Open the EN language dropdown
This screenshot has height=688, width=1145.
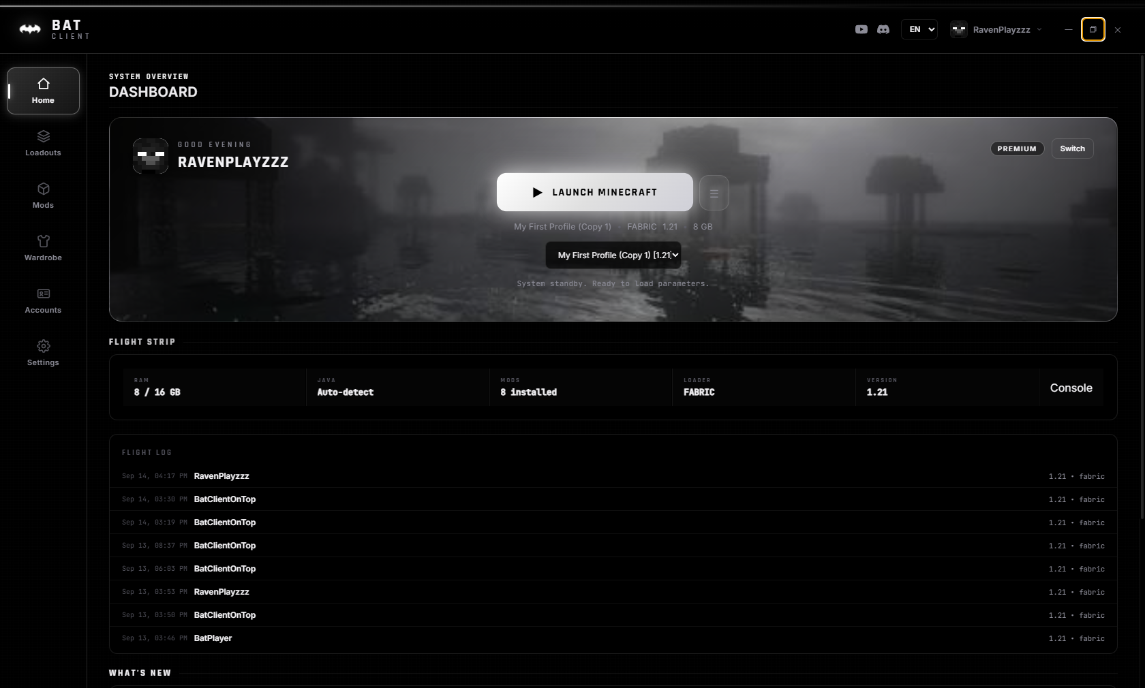pyautogui.click(x=919, y=29)
